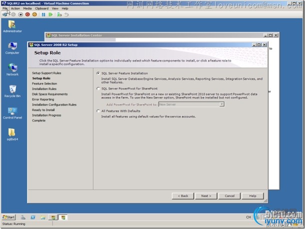Open the Action menu
Screen dimensions: 305x229
(x=15, y=8)
